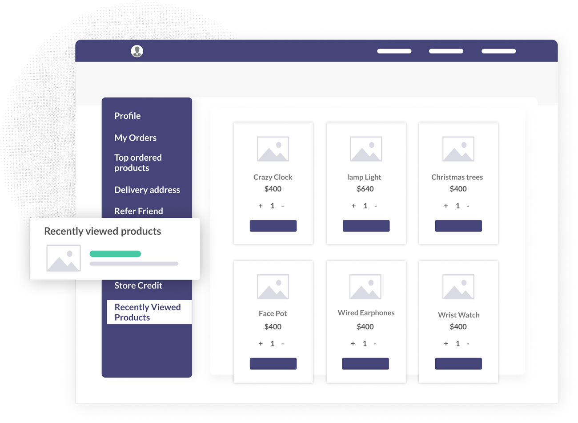Click the Wrist Watch image icon
Screen dimensions: 578x423
[x=458, y=287]
